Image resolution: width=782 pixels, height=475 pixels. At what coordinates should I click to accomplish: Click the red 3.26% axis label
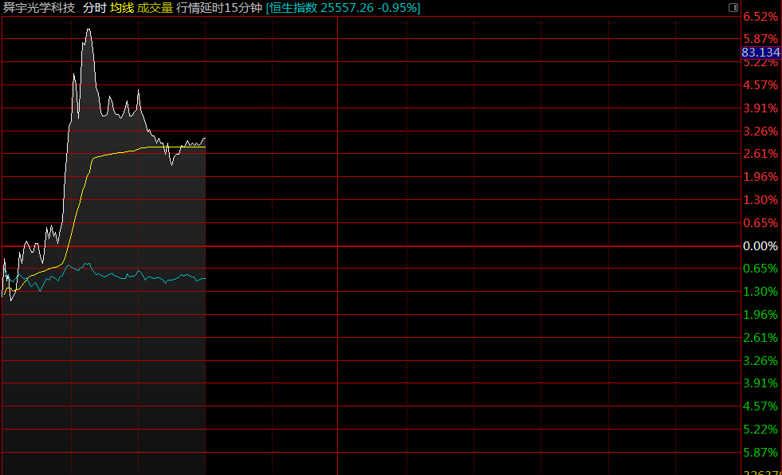click(760, 132)
